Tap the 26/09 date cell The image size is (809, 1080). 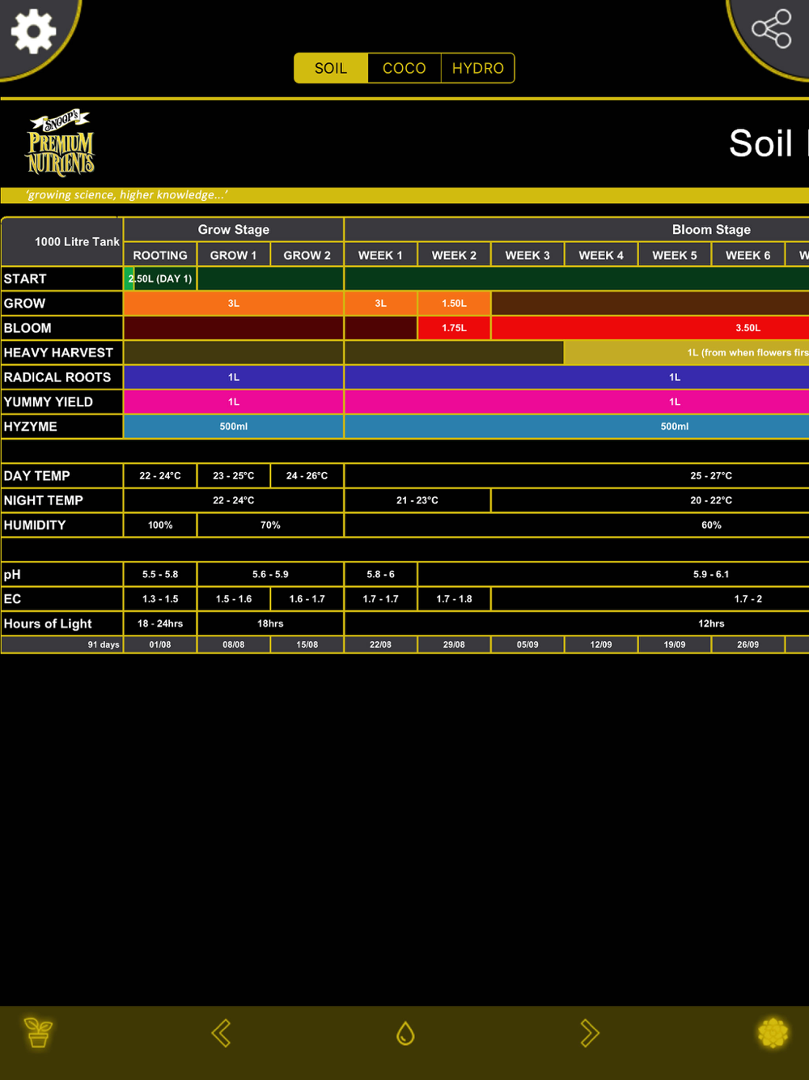pyautogui.click(x=748, y=644)
